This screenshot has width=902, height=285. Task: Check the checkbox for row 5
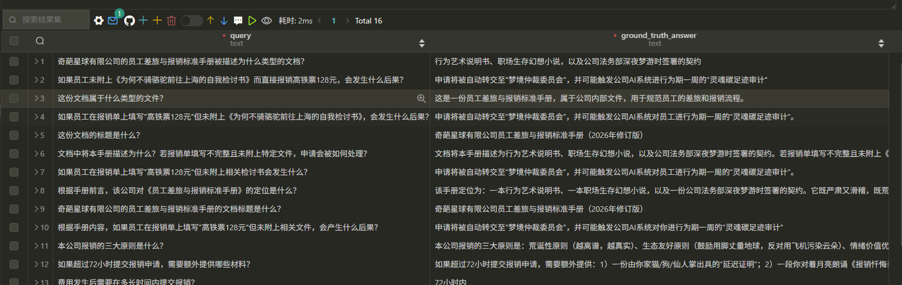pos(14,135)
